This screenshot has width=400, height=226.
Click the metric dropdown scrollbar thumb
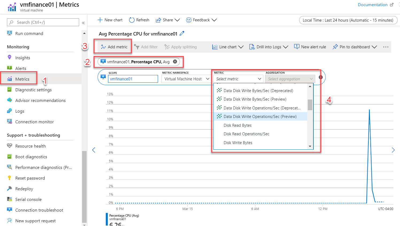pyautogui.click(x=310, y=105)
